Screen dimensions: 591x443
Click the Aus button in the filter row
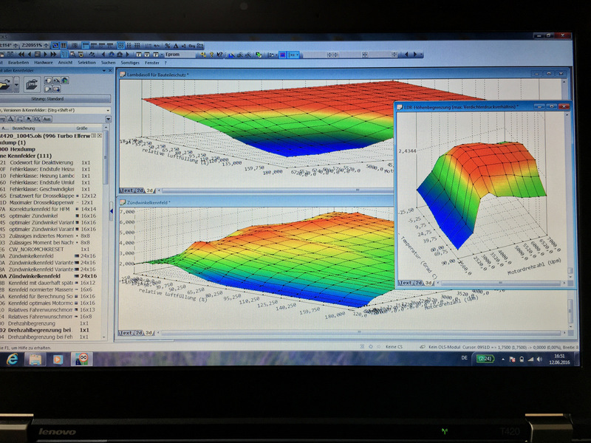(x=46, y=119)
